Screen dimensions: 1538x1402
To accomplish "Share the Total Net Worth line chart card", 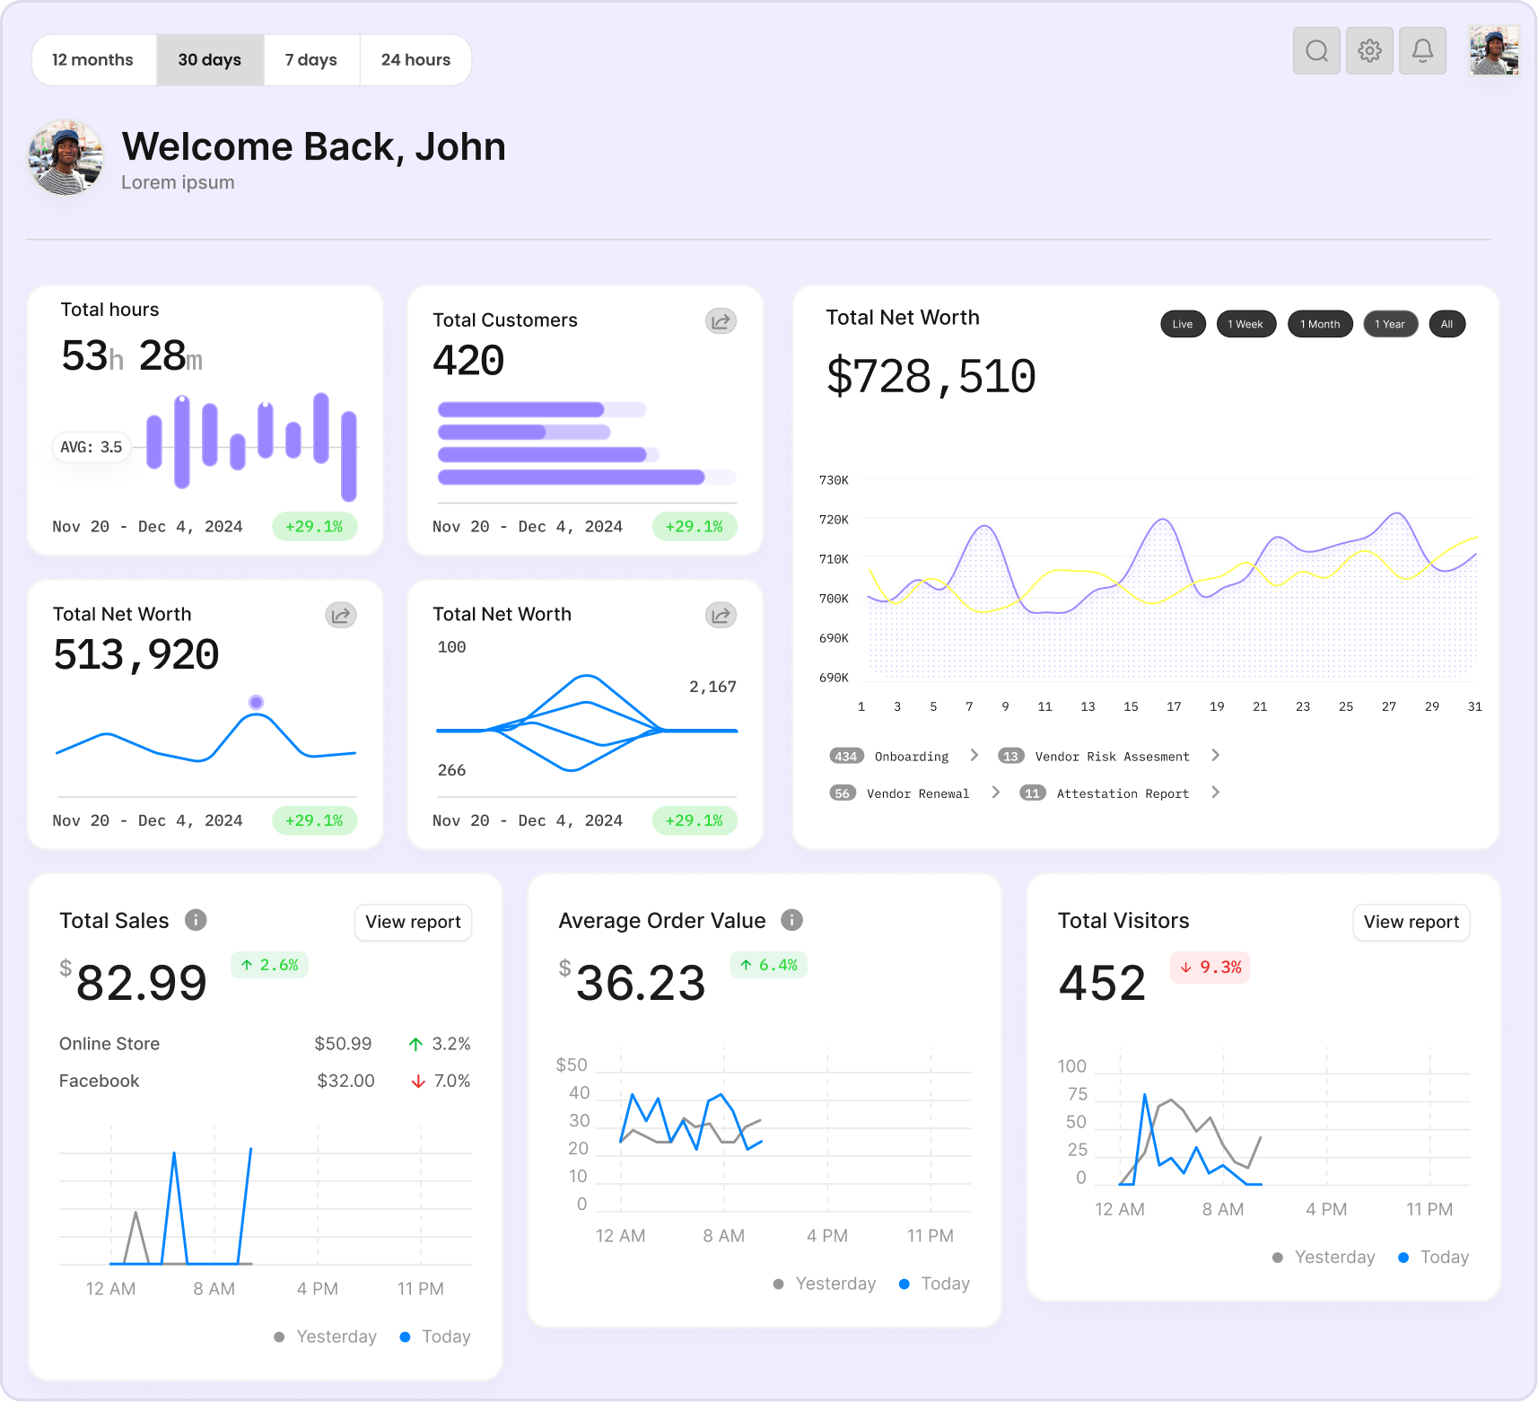I will pos(721,615).
